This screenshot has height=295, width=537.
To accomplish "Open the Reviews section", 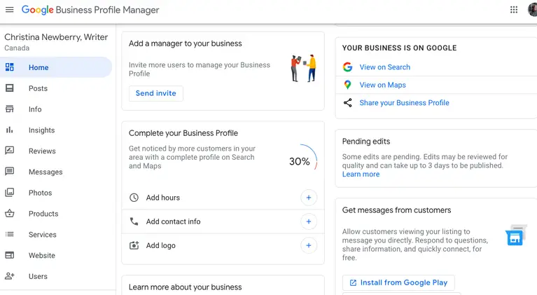I will (x=42, y=151).
